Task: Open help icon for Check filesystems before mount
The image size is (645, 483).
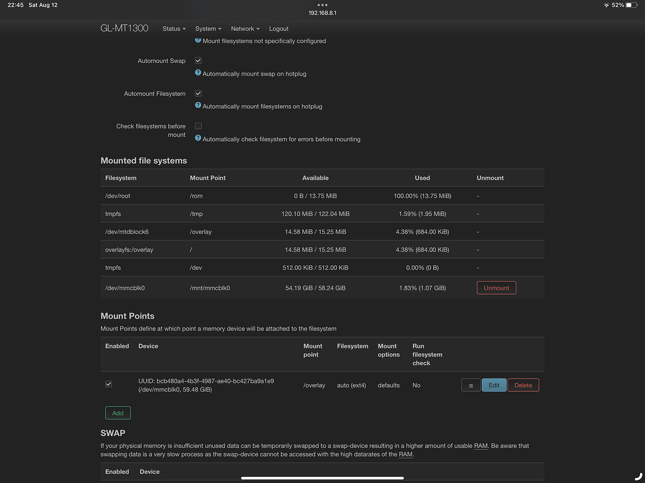Action: [x=198, y=139]
